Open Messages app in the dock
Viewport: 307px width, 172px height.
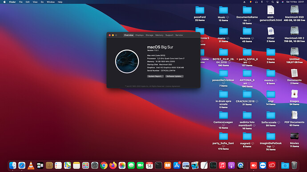click(131, 165)
